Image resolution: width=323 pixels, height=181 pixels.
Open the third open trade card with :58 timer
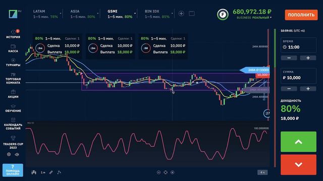163,46
